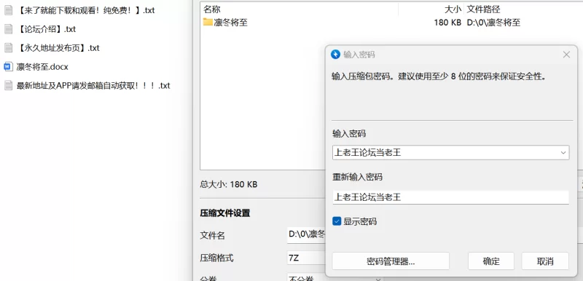Close the 输入密码 dialog with X
583x281 pixels.
coord(566,55)
